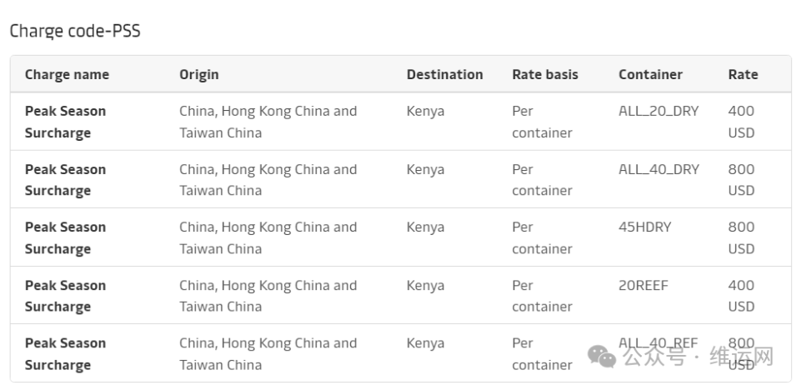Screen dimensions: 796x390
Task: Click the Rate basis column header
Action: 545,74
